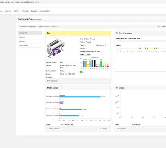Viewport: 166px width, 148px height.
Task: Click the printer thumbnail image
Action: [x=55, y=48]
